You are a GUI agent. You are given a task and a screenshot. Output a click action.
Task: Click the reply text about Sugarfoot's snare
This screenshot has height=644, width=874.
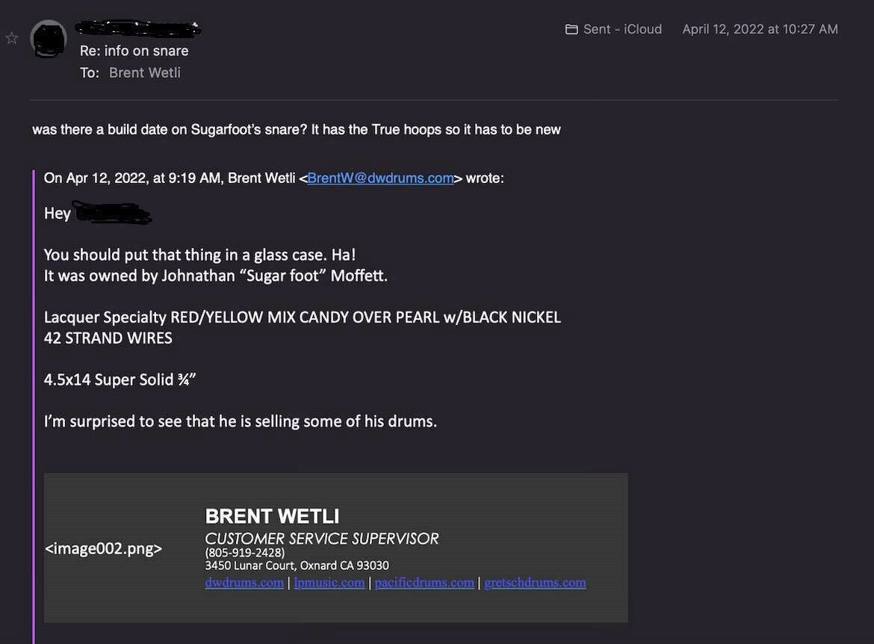tap(296, 129)
